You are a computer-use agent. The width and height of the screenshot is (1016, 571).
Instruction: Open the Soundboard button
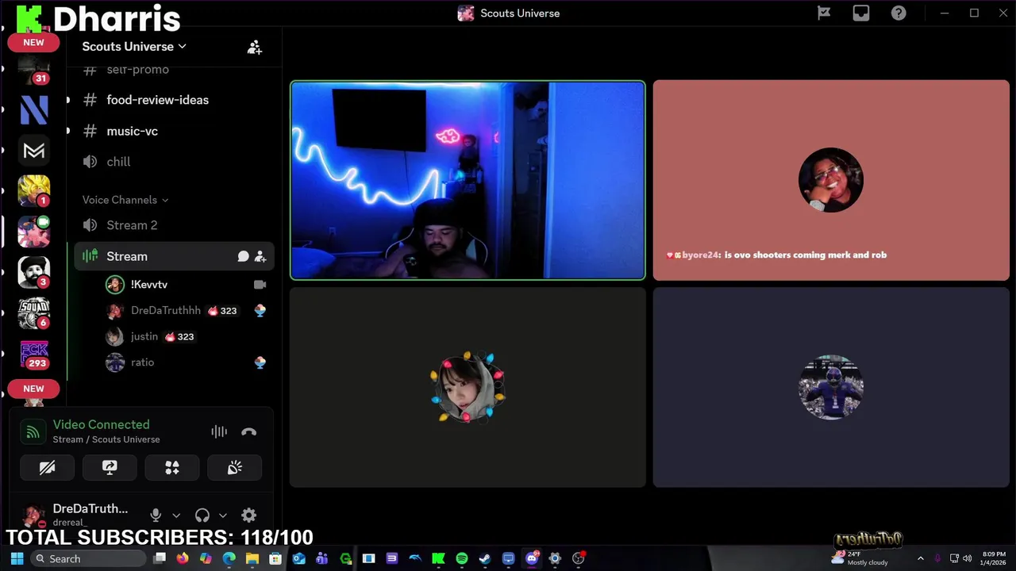(234, 468)
